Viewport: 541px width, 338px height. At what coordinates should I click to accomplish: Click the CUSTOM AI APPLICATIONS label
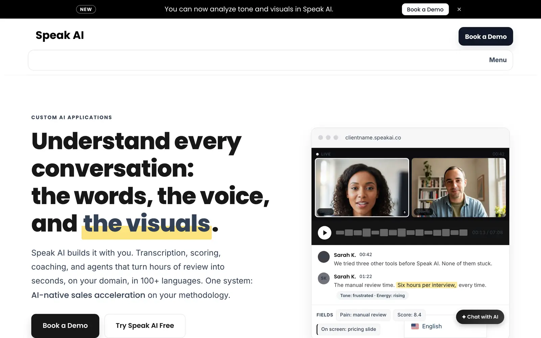coord(72,117)
